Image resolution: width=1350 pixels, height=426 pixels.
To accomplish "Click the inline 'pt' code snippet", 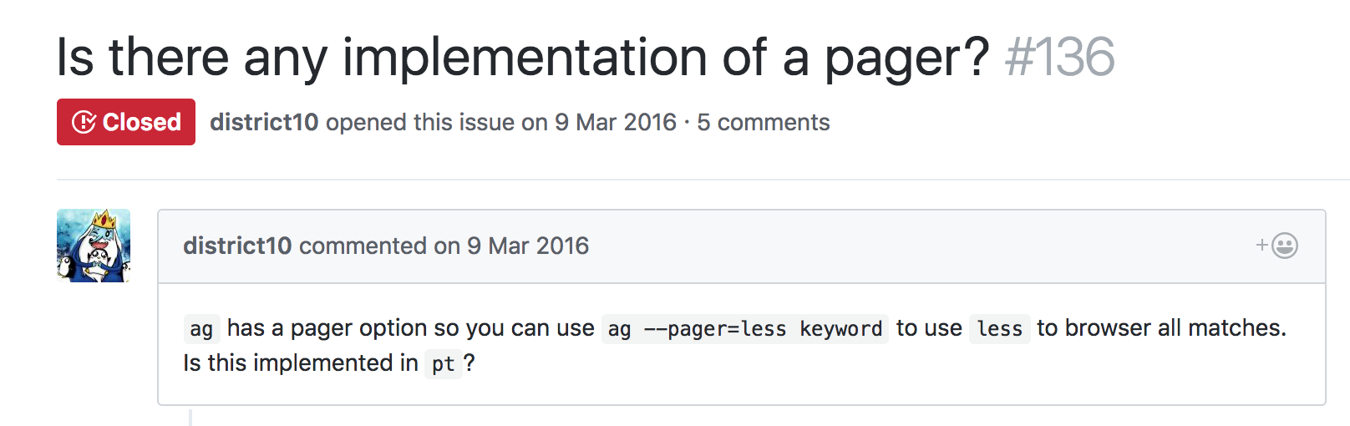I will click(x=443, y=363).
